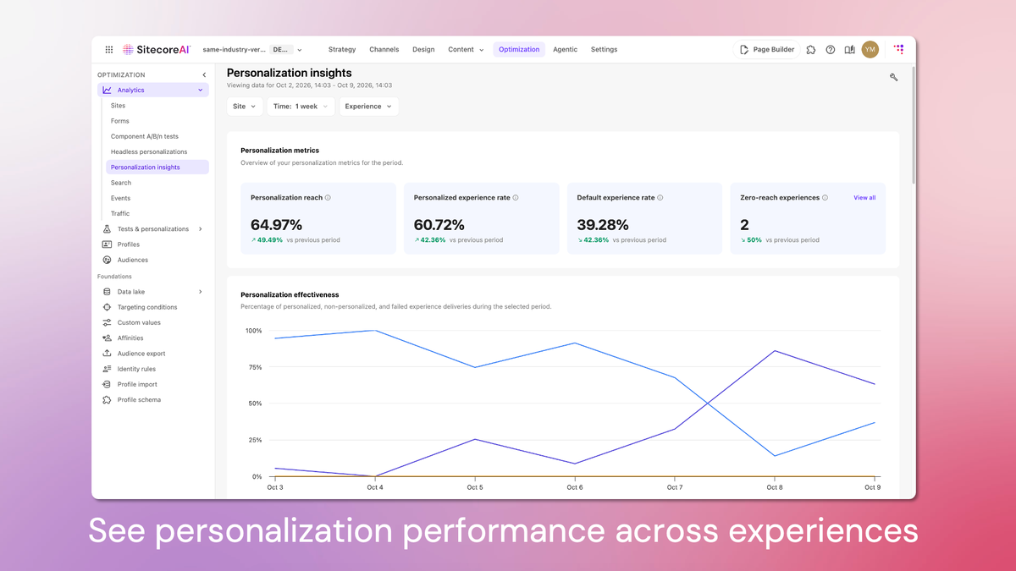Open the Settings tab
Viewport: 1016px width, 571px height.
604,50
